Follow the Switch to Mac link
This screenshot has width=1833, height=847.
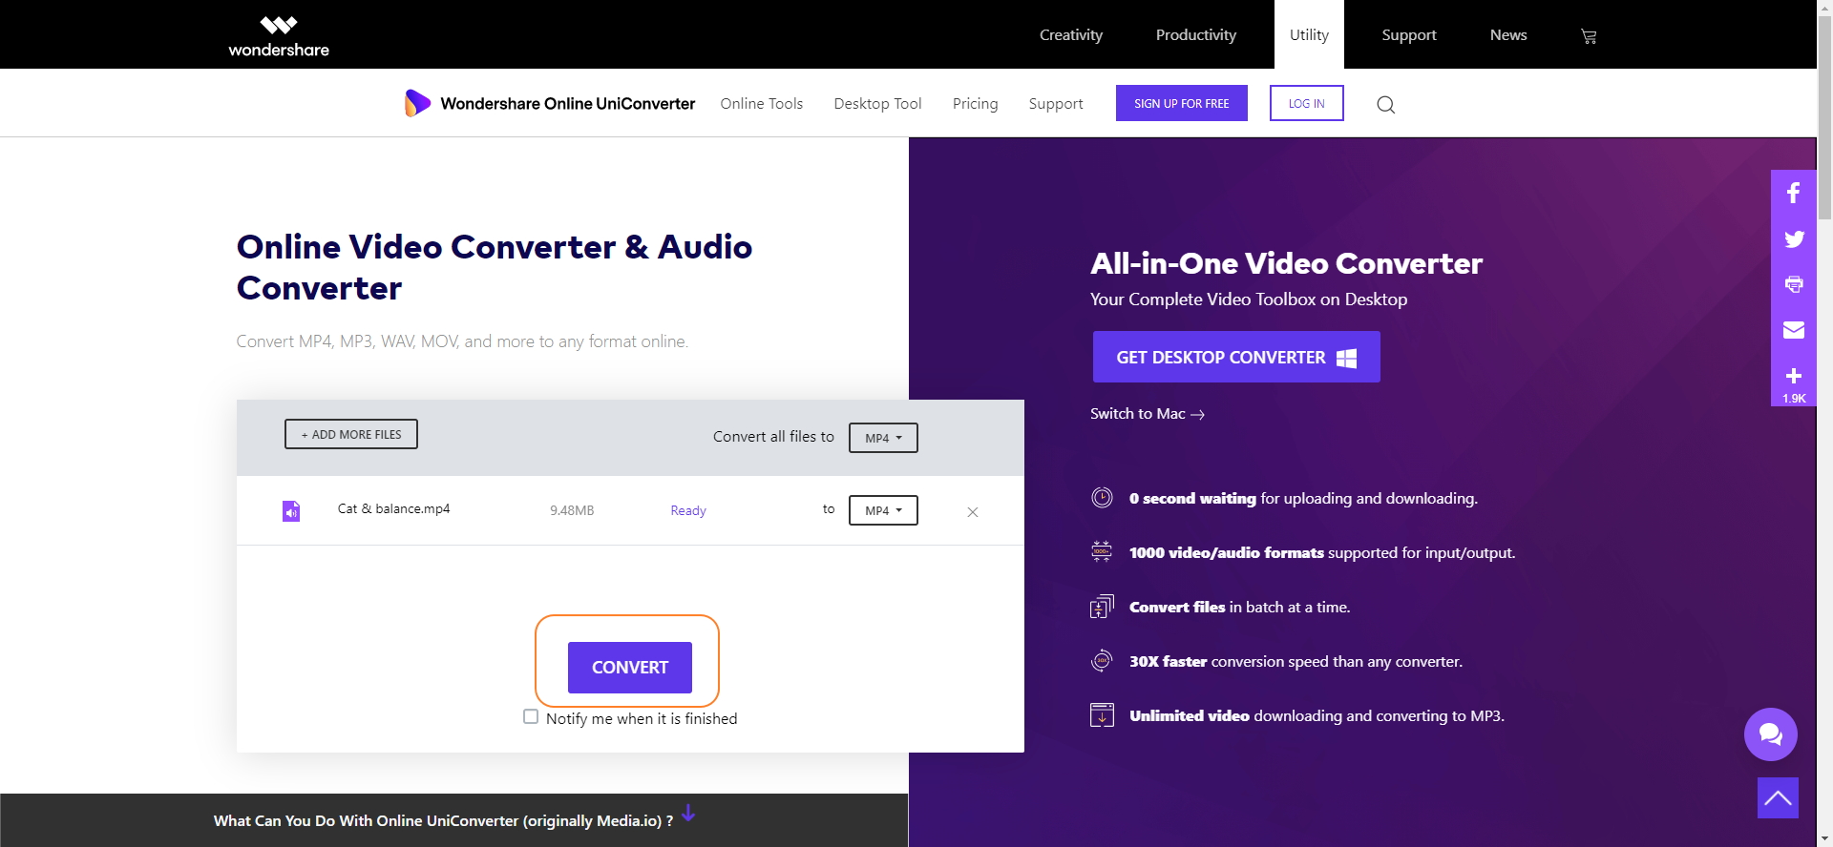coord(1148,414)
